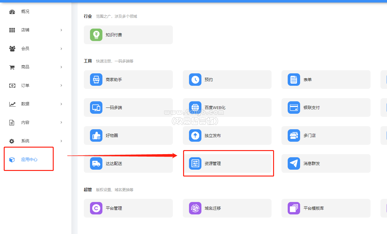Viewport: 387px width, 234px height.
Task: Select 会员 sidebar menu item
Action: pyautogui.click(x=36, y=49)
